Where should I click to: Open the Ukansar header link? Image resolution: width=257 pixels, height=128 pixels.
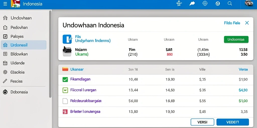(77, 69)
